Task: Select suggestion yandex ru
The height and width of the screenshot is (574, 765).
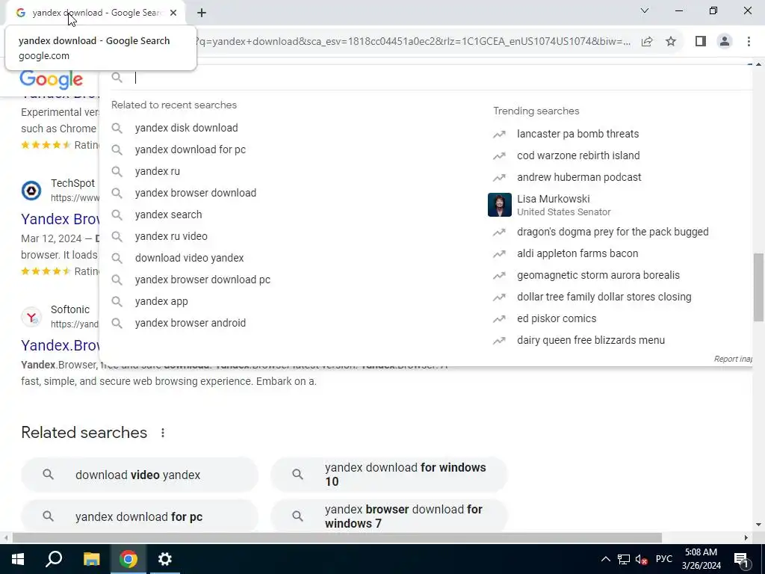Action: point(158,171)
